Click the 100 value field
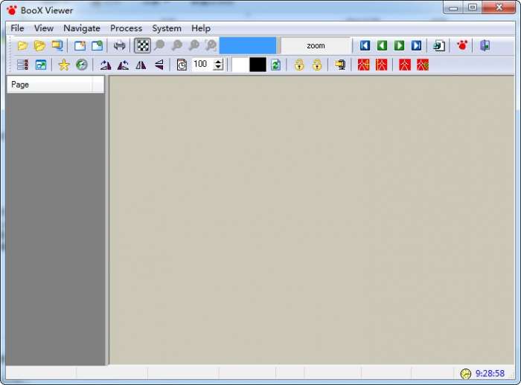 coord(202,64)
